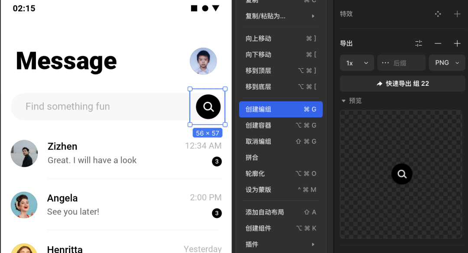Screen dimensions: 468x253
Task: Open the 插件 submenu
Action: click(280, 244)
